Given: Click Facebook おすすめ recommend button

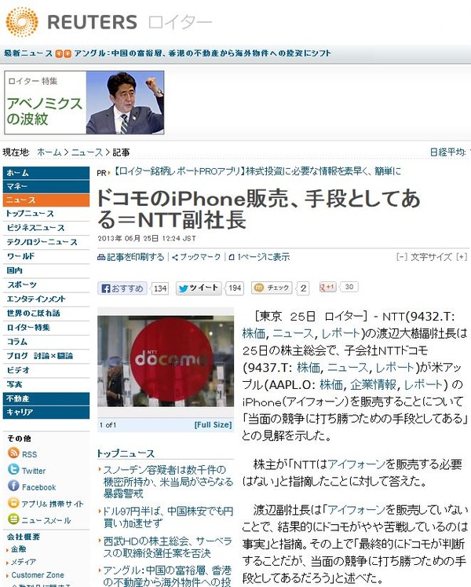Looking at the screenshot, I should (122, 288).
